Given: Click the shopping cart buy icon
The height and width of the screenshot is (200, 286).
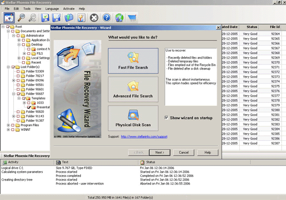Looking at the screenshot, I should [x=132, y=18].
